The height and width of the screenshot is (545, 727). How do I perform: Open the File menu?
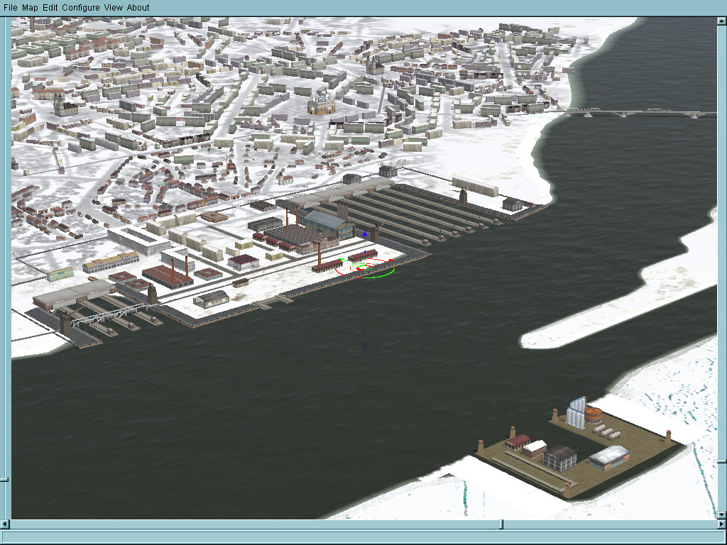[x=10, y=7]
